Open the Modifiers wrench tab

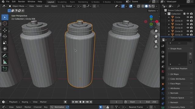pyautogui.click(x=163, y=89)
